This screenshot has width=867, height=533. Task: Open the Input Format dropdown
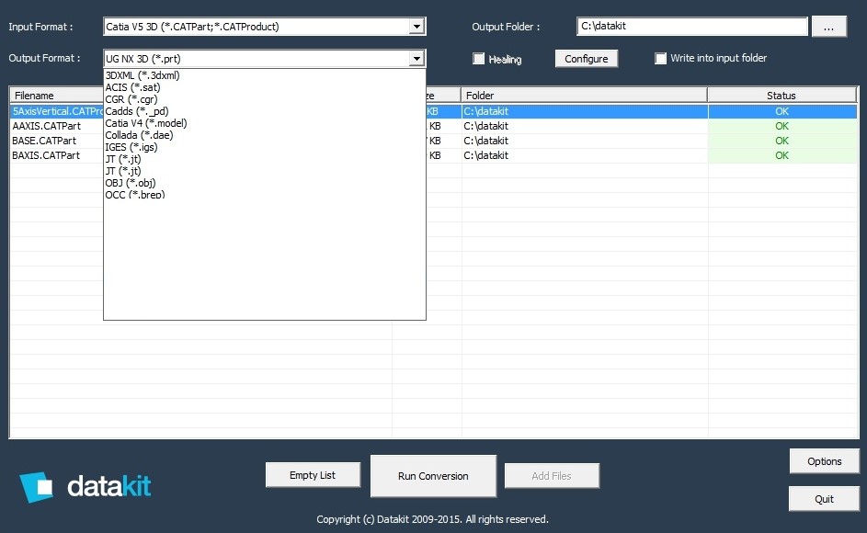coord(416,26)
